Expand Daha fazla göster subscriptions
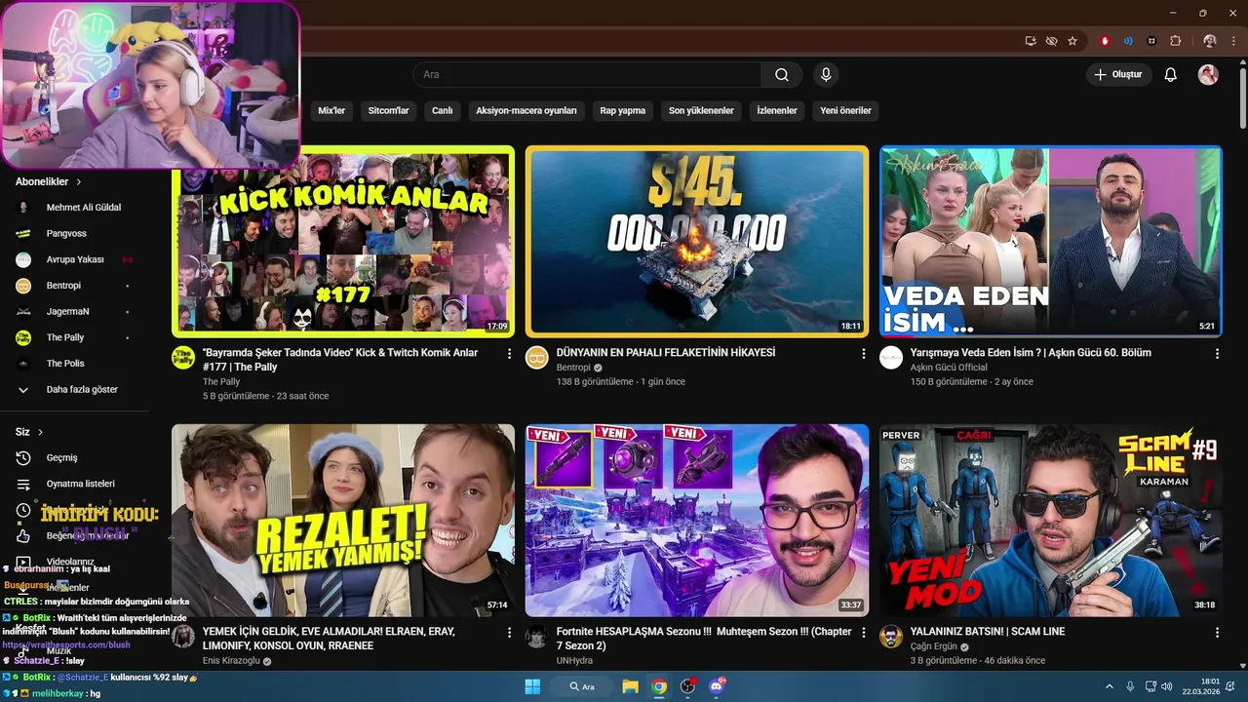This screenshot has width=1248, height=702. click(83, 389)
